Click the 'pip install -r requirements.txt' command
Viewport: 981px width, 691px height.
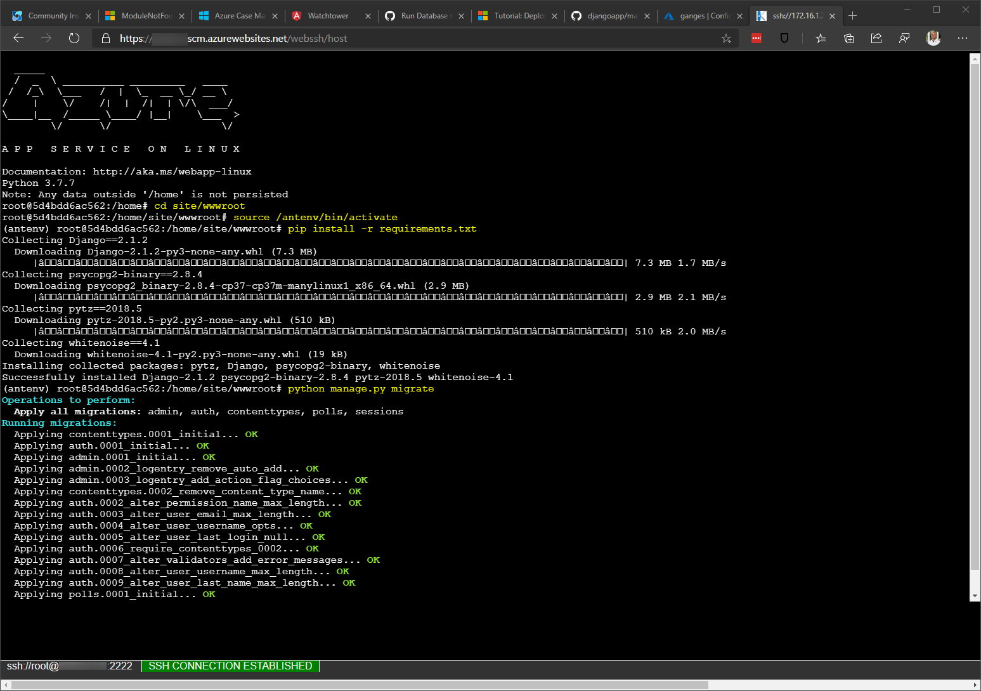[382, 228]
